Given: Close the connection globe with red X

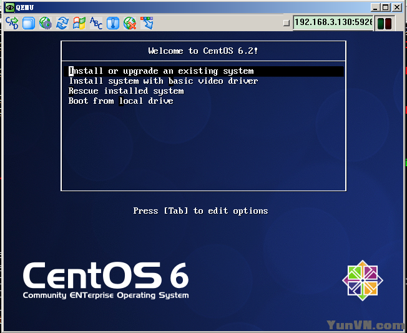Looking at the screenshot, I should [x=130, y=23].
